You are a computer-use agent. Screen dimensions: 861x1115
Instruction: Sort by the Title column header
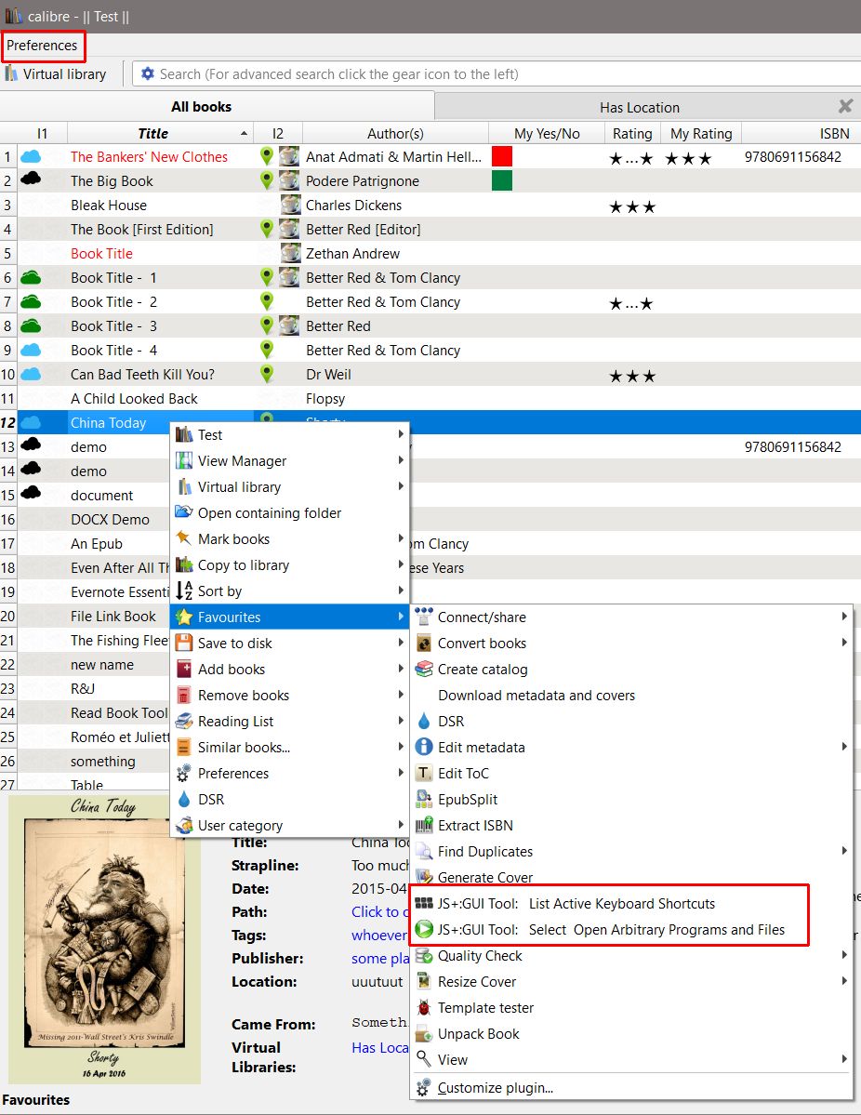161,134
